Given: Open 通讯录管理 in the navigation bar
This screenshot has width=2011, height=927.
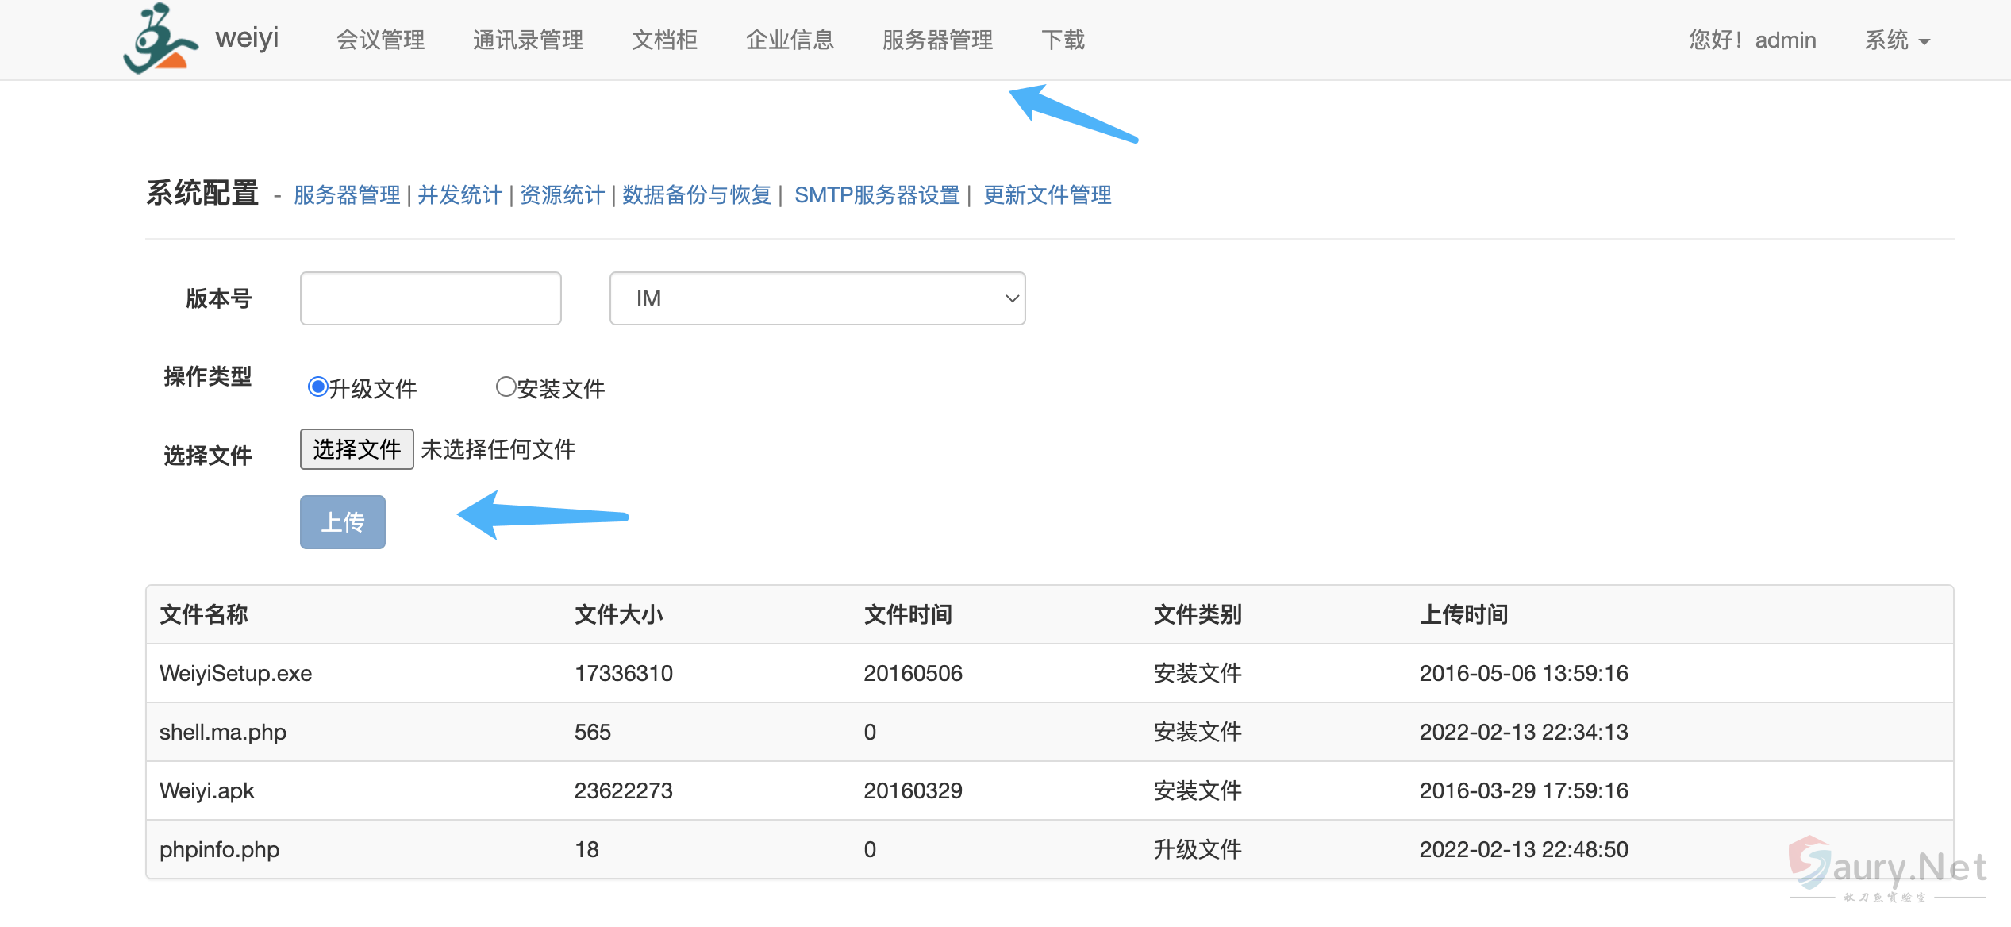Looking at the screenshot, I should point(528,40).
